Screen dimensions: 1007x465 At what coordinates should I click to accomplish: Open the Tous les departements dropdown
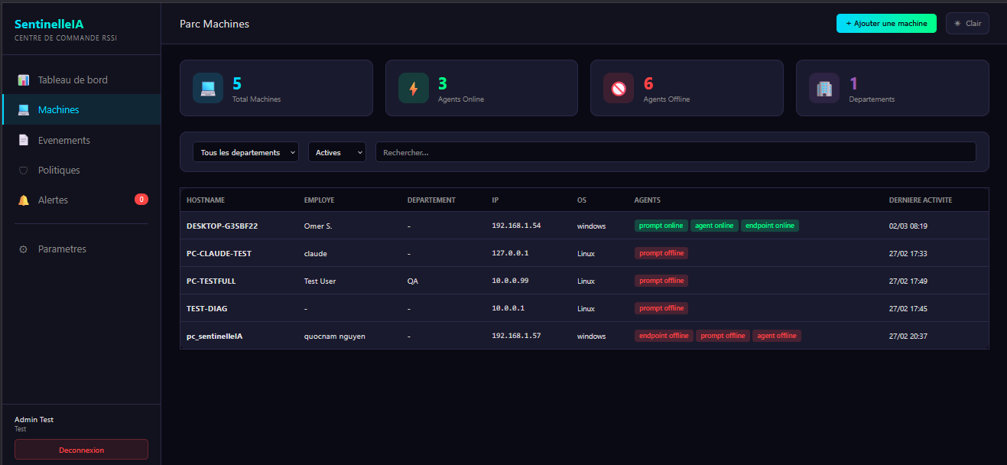click(245, 152)
